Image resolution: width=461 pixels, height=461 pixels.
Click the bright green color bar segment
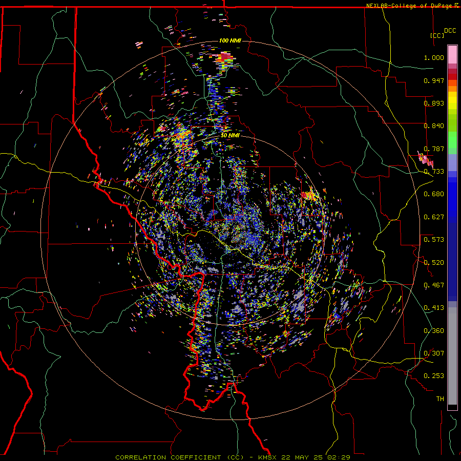[452, 140]
